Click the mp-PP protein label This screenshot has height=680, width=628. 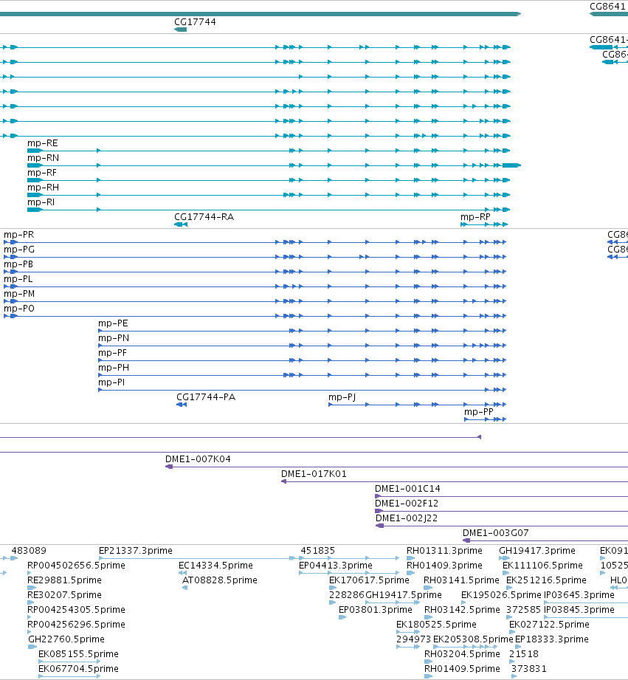pyautogui.click(x=478, y=411)
